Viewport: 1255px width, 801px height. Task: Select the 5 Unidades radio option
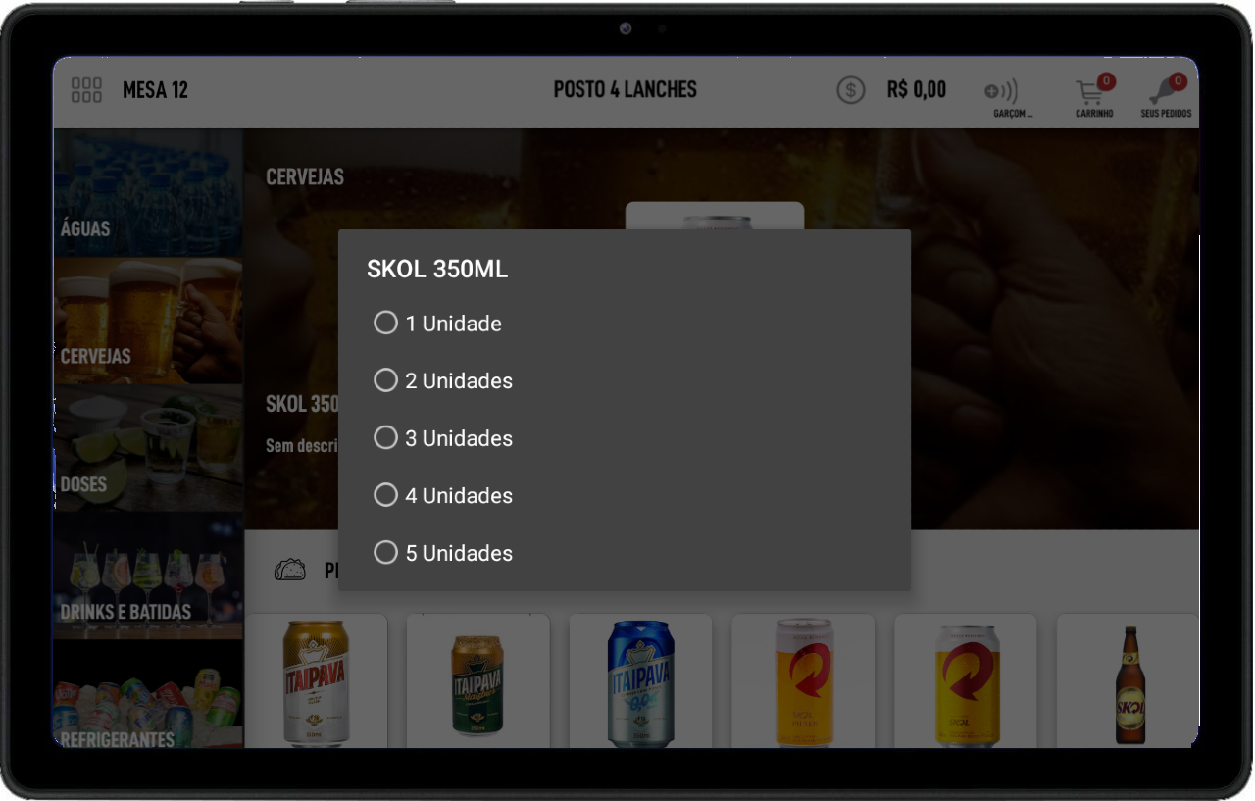[x=443, y=553]
